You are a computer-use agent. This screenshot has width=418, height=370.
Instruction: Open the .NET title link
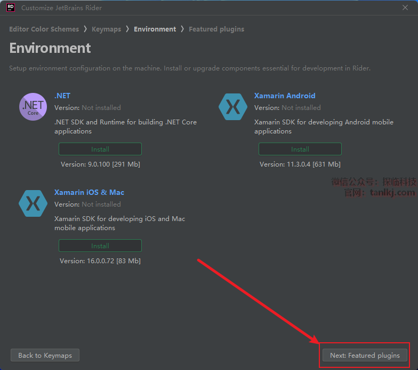tap(62, 96)
